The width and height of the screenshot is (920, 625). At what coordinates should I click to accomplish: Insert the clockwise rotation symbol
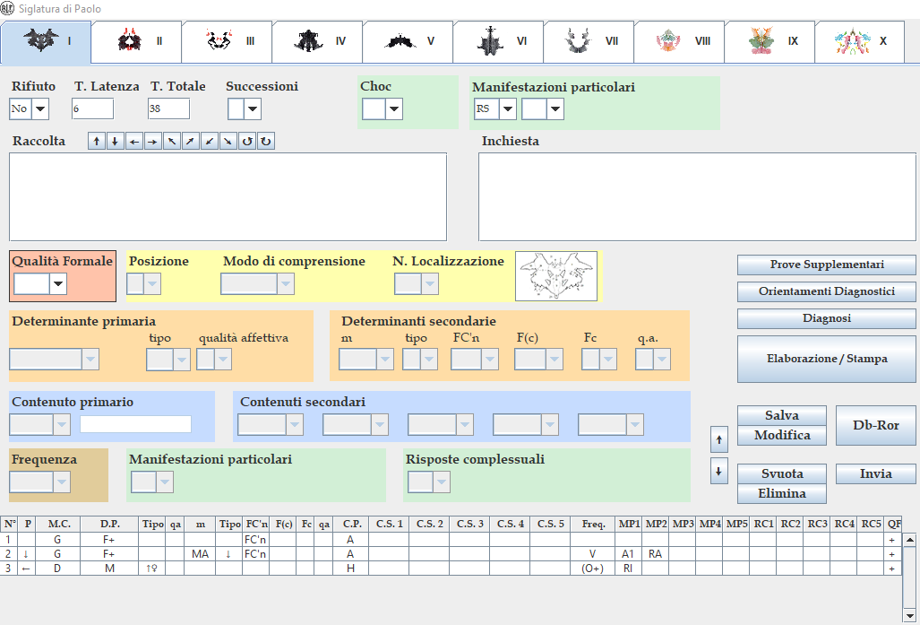coord(266,141)
